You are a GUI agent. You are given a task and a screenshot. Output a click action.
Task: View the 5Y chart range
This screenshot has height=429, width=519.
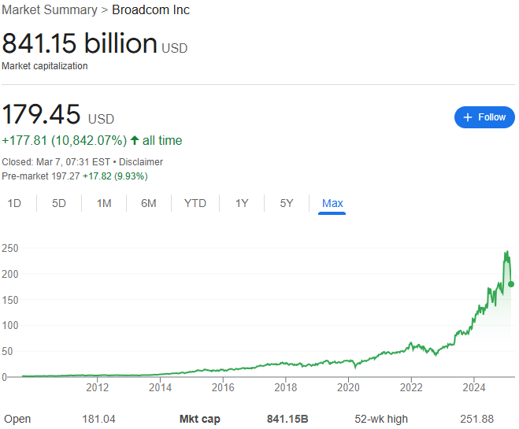click(x=287, y=203)
